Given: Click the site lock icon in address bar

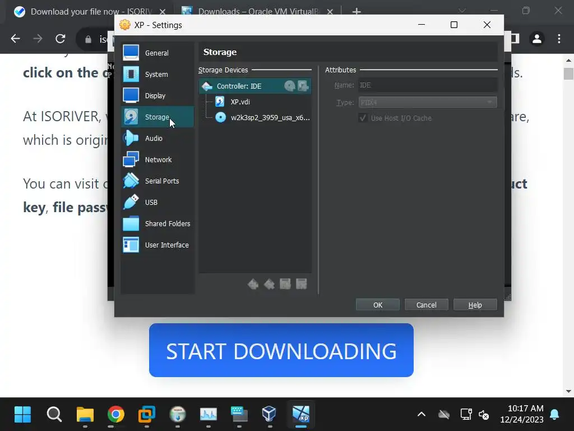Looking at the screenshot, I should click(x=88, y=39).
